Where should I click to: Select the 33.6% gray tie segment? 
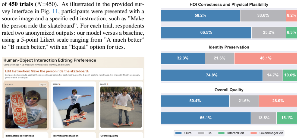263,16
